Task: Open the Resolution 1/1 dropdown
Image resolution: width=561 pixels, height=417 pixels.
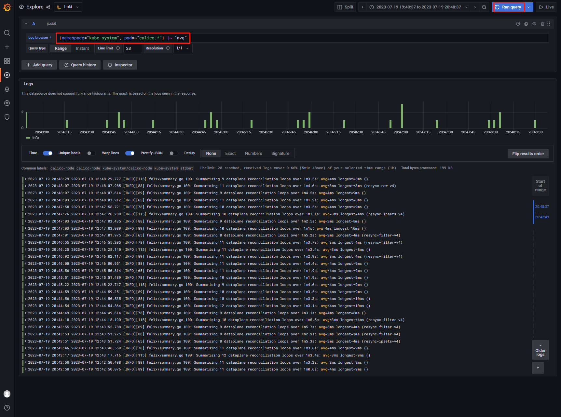Action: point(183,48)
